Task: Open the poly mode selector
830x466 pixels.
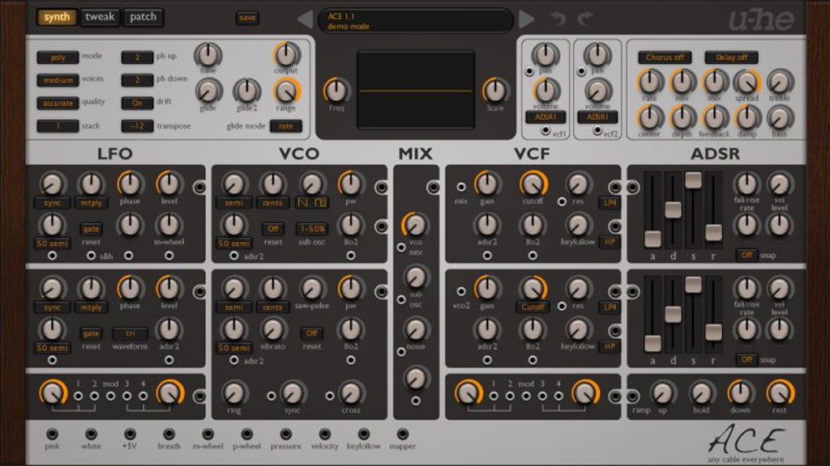Action: click(58, 57)
